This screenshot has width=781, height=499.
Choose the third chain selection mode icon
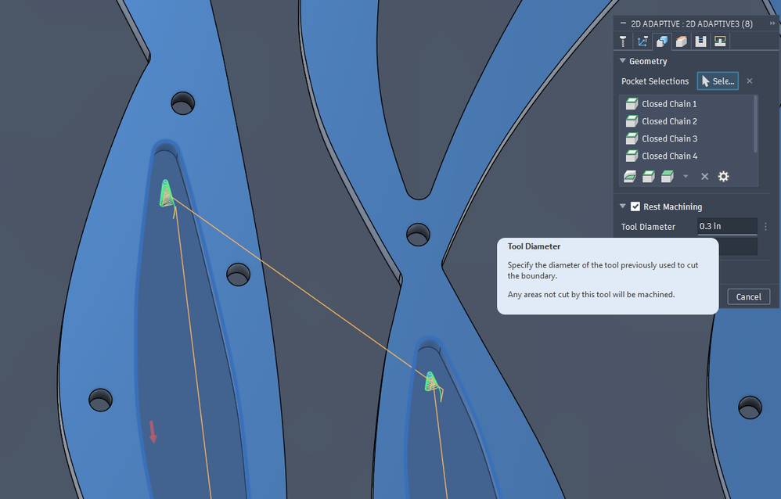pos(668,176)
